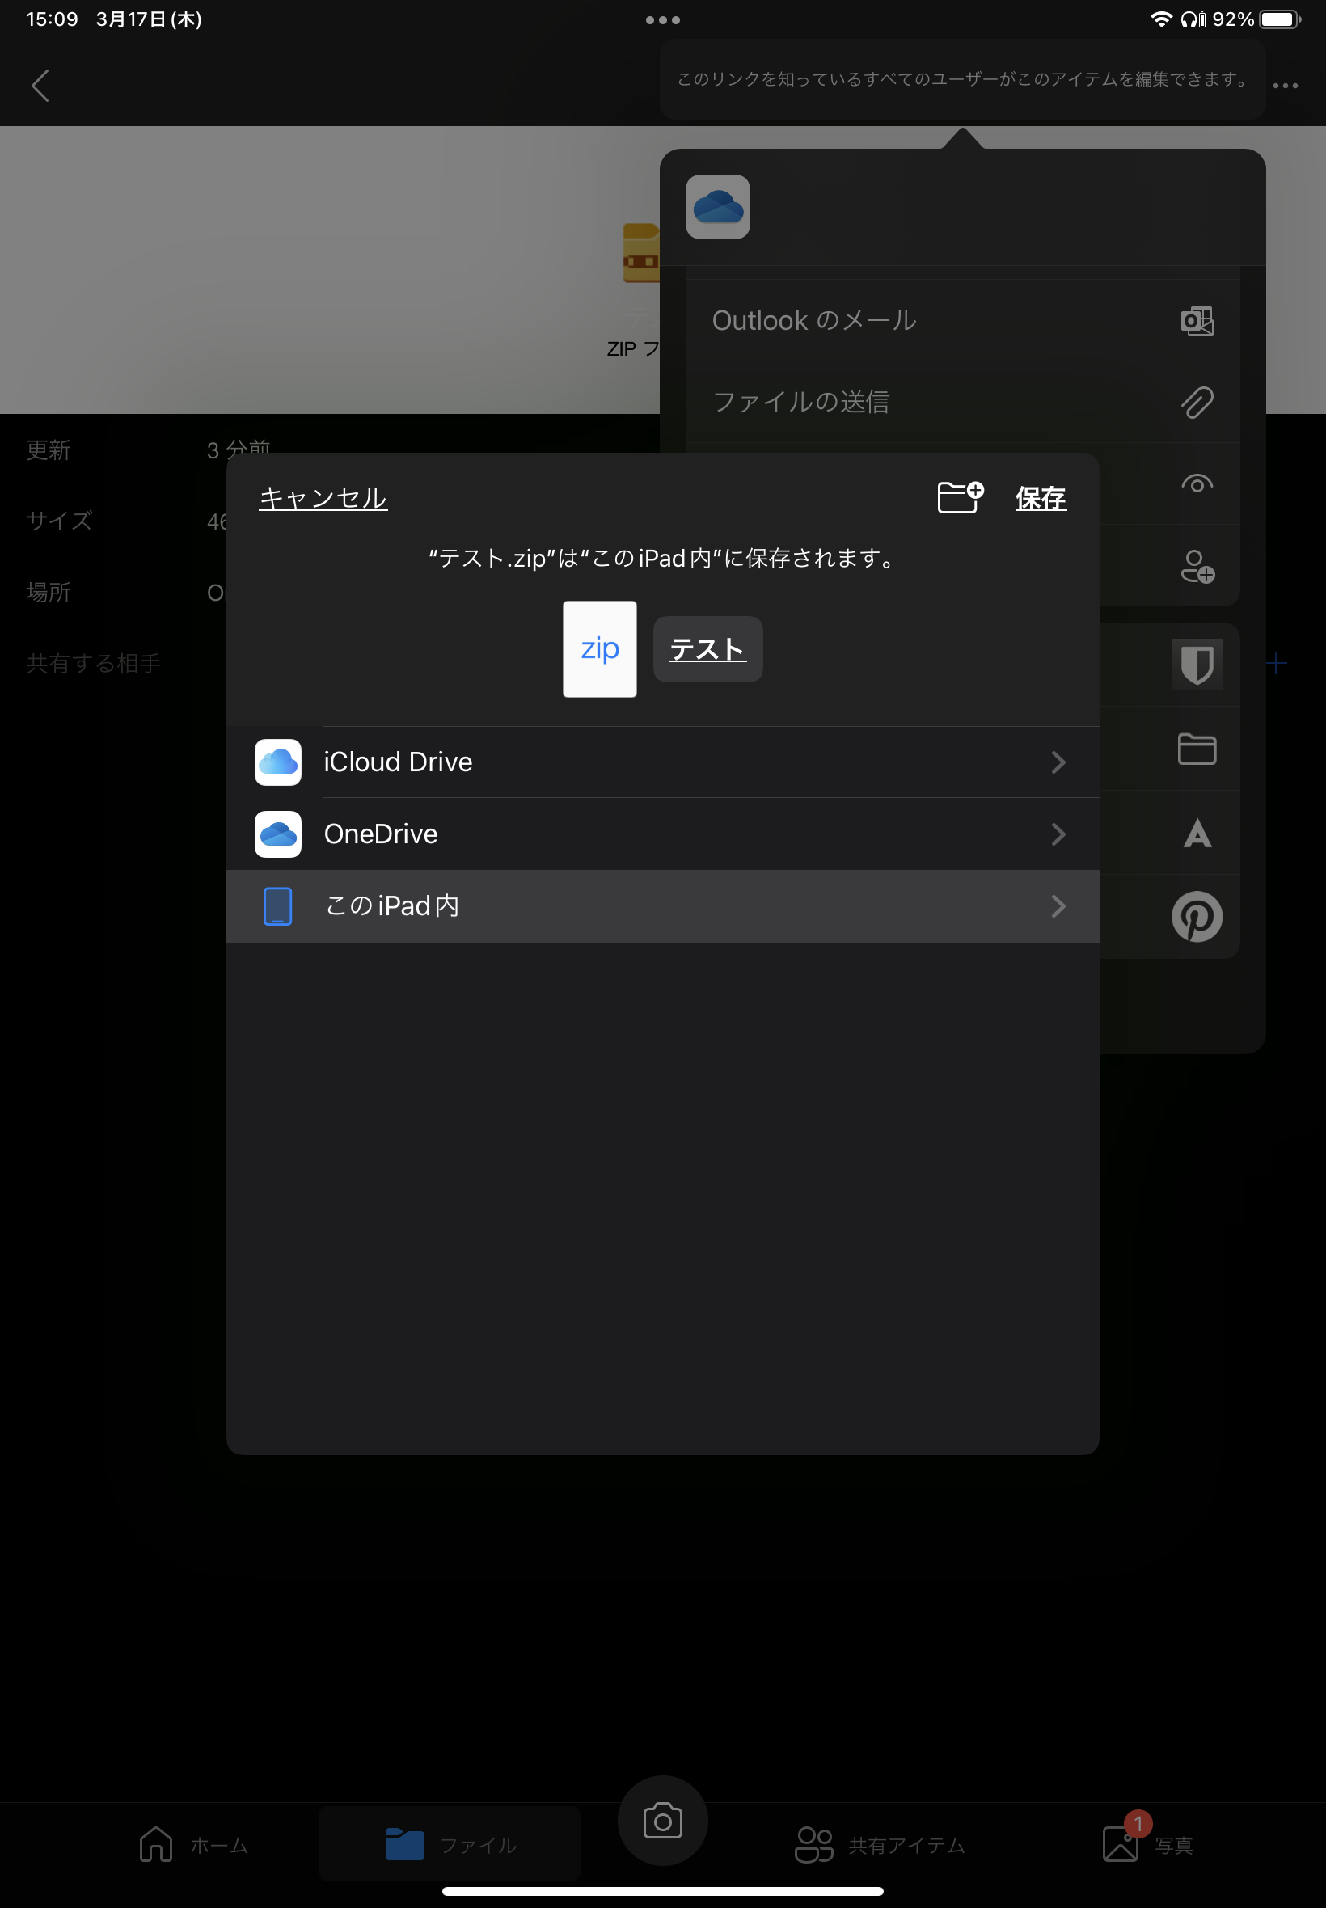Screen dimensions: 1326x1908
Task: Expand OneDrive location chevron
Action: (1058, 834)
